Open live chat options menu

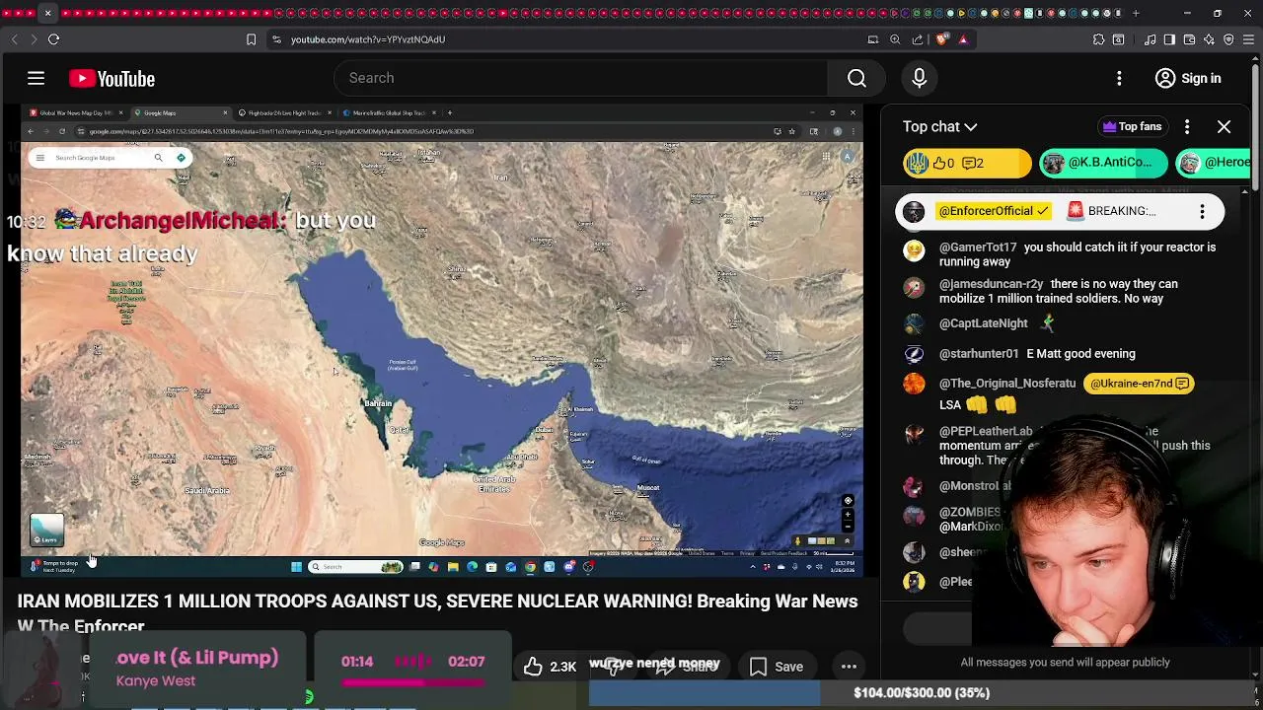pyautogui.click(x=1187, y=126)
